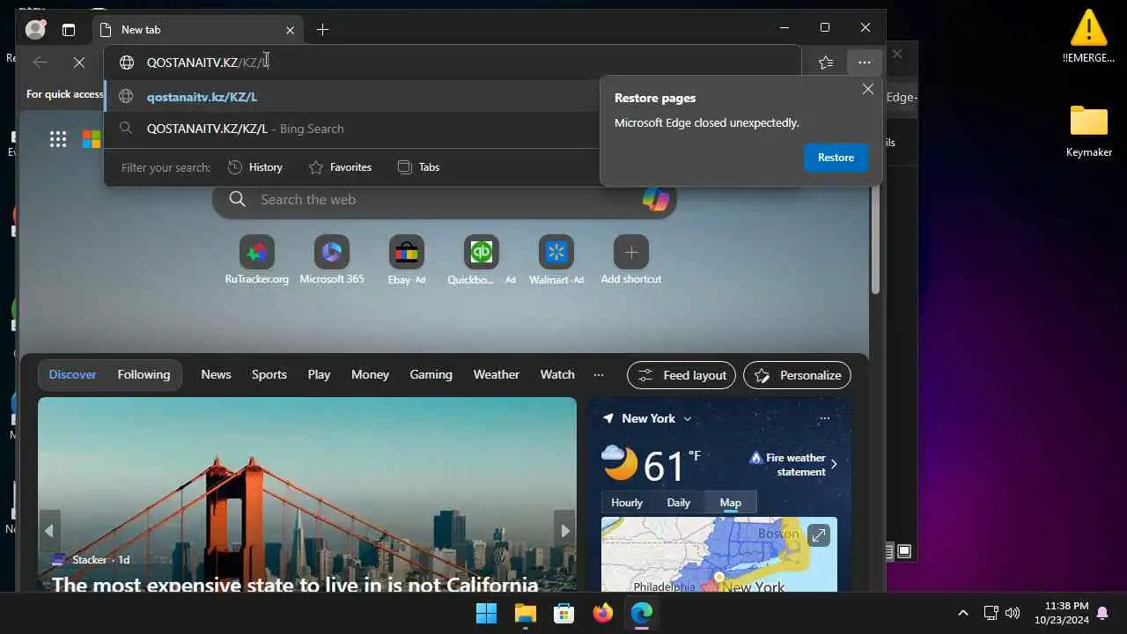Open the Favorites star icon in toolbar
The height and width of the screenshot is (634, 1127).
point(826,63)
